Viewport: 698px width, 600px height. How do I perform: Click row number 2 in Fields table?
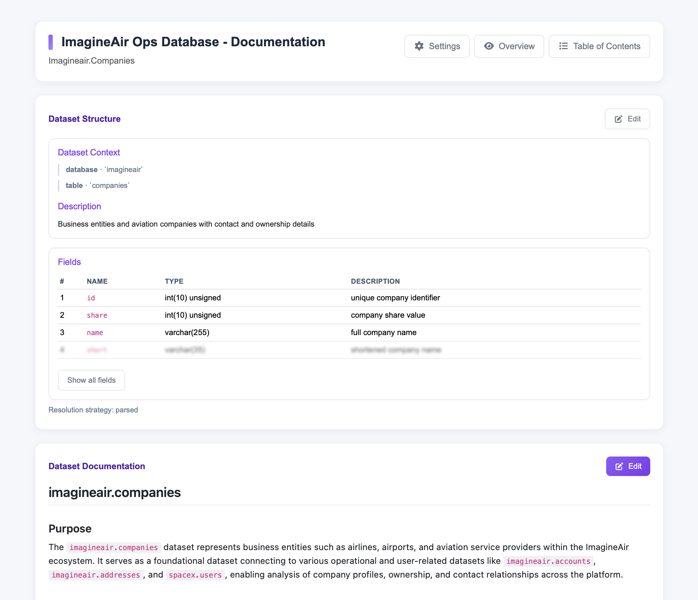pyautogui.click(x=62, y=315)
